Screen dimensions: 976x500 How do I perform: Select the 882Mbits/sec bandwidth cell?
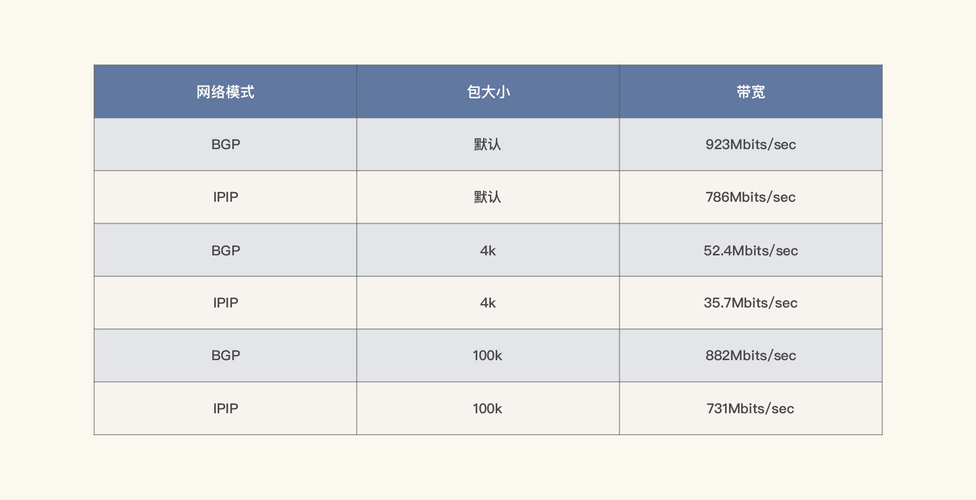pyautogui.click(x=751, y=356)
